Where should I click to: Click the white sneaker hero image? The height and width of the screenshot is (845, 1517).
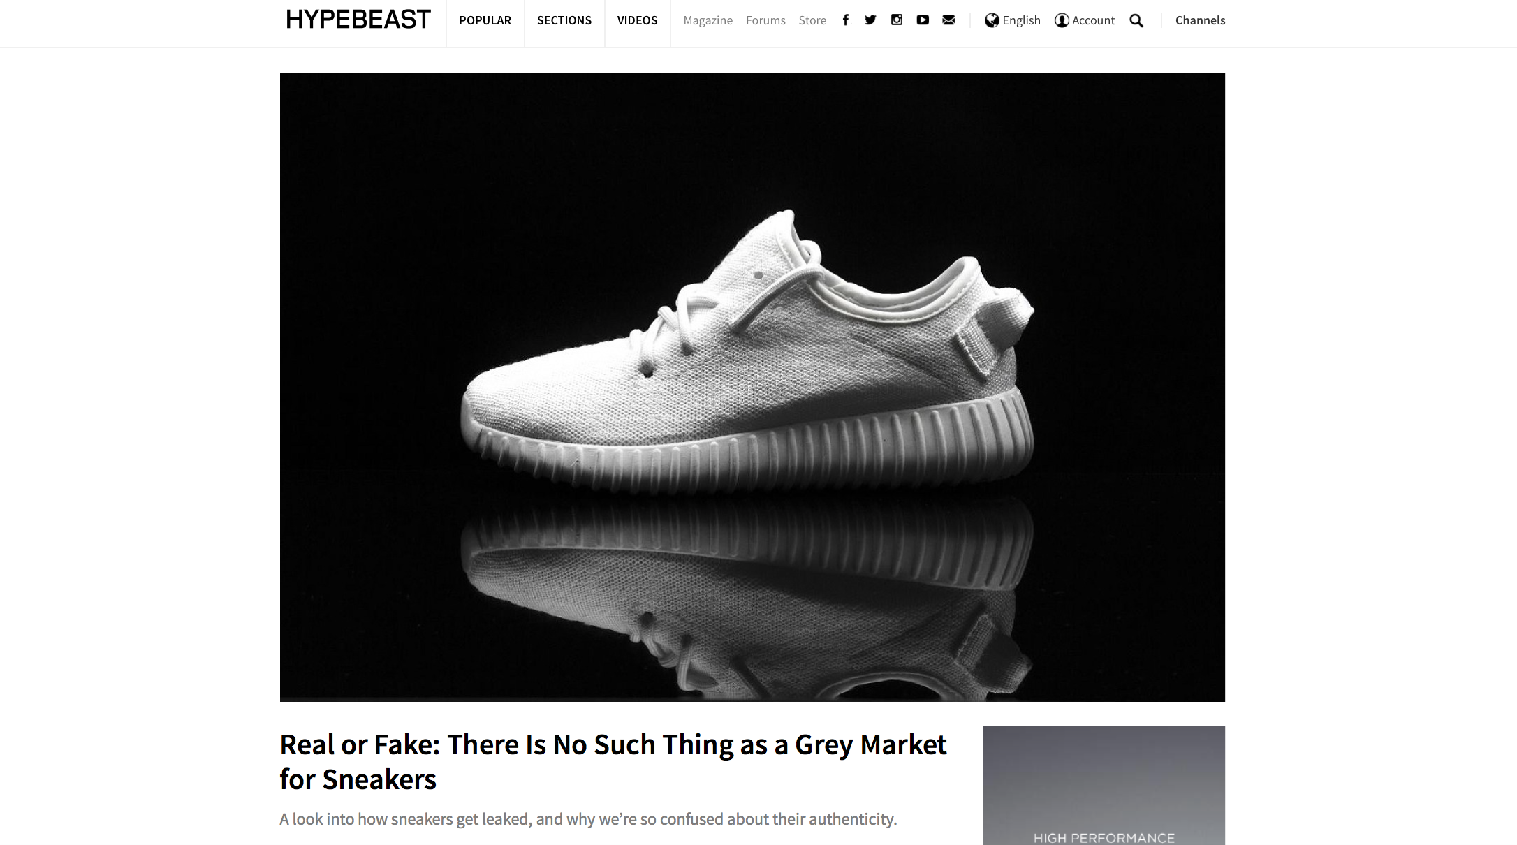click(x=752, y=387)
